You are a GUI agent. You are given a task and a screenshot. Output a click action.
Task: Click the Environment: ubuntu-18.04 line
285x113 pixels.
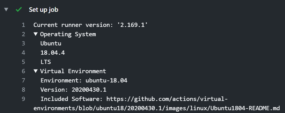tap(84, 80)
